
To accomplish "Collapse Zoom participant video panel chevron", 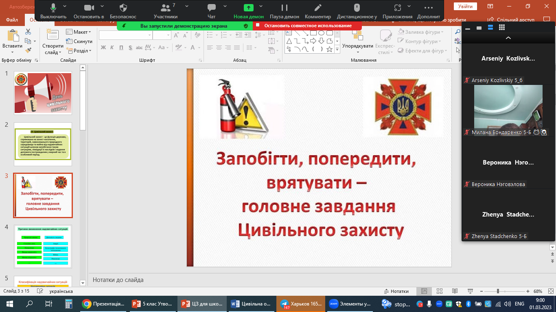I will pos(508,38).
